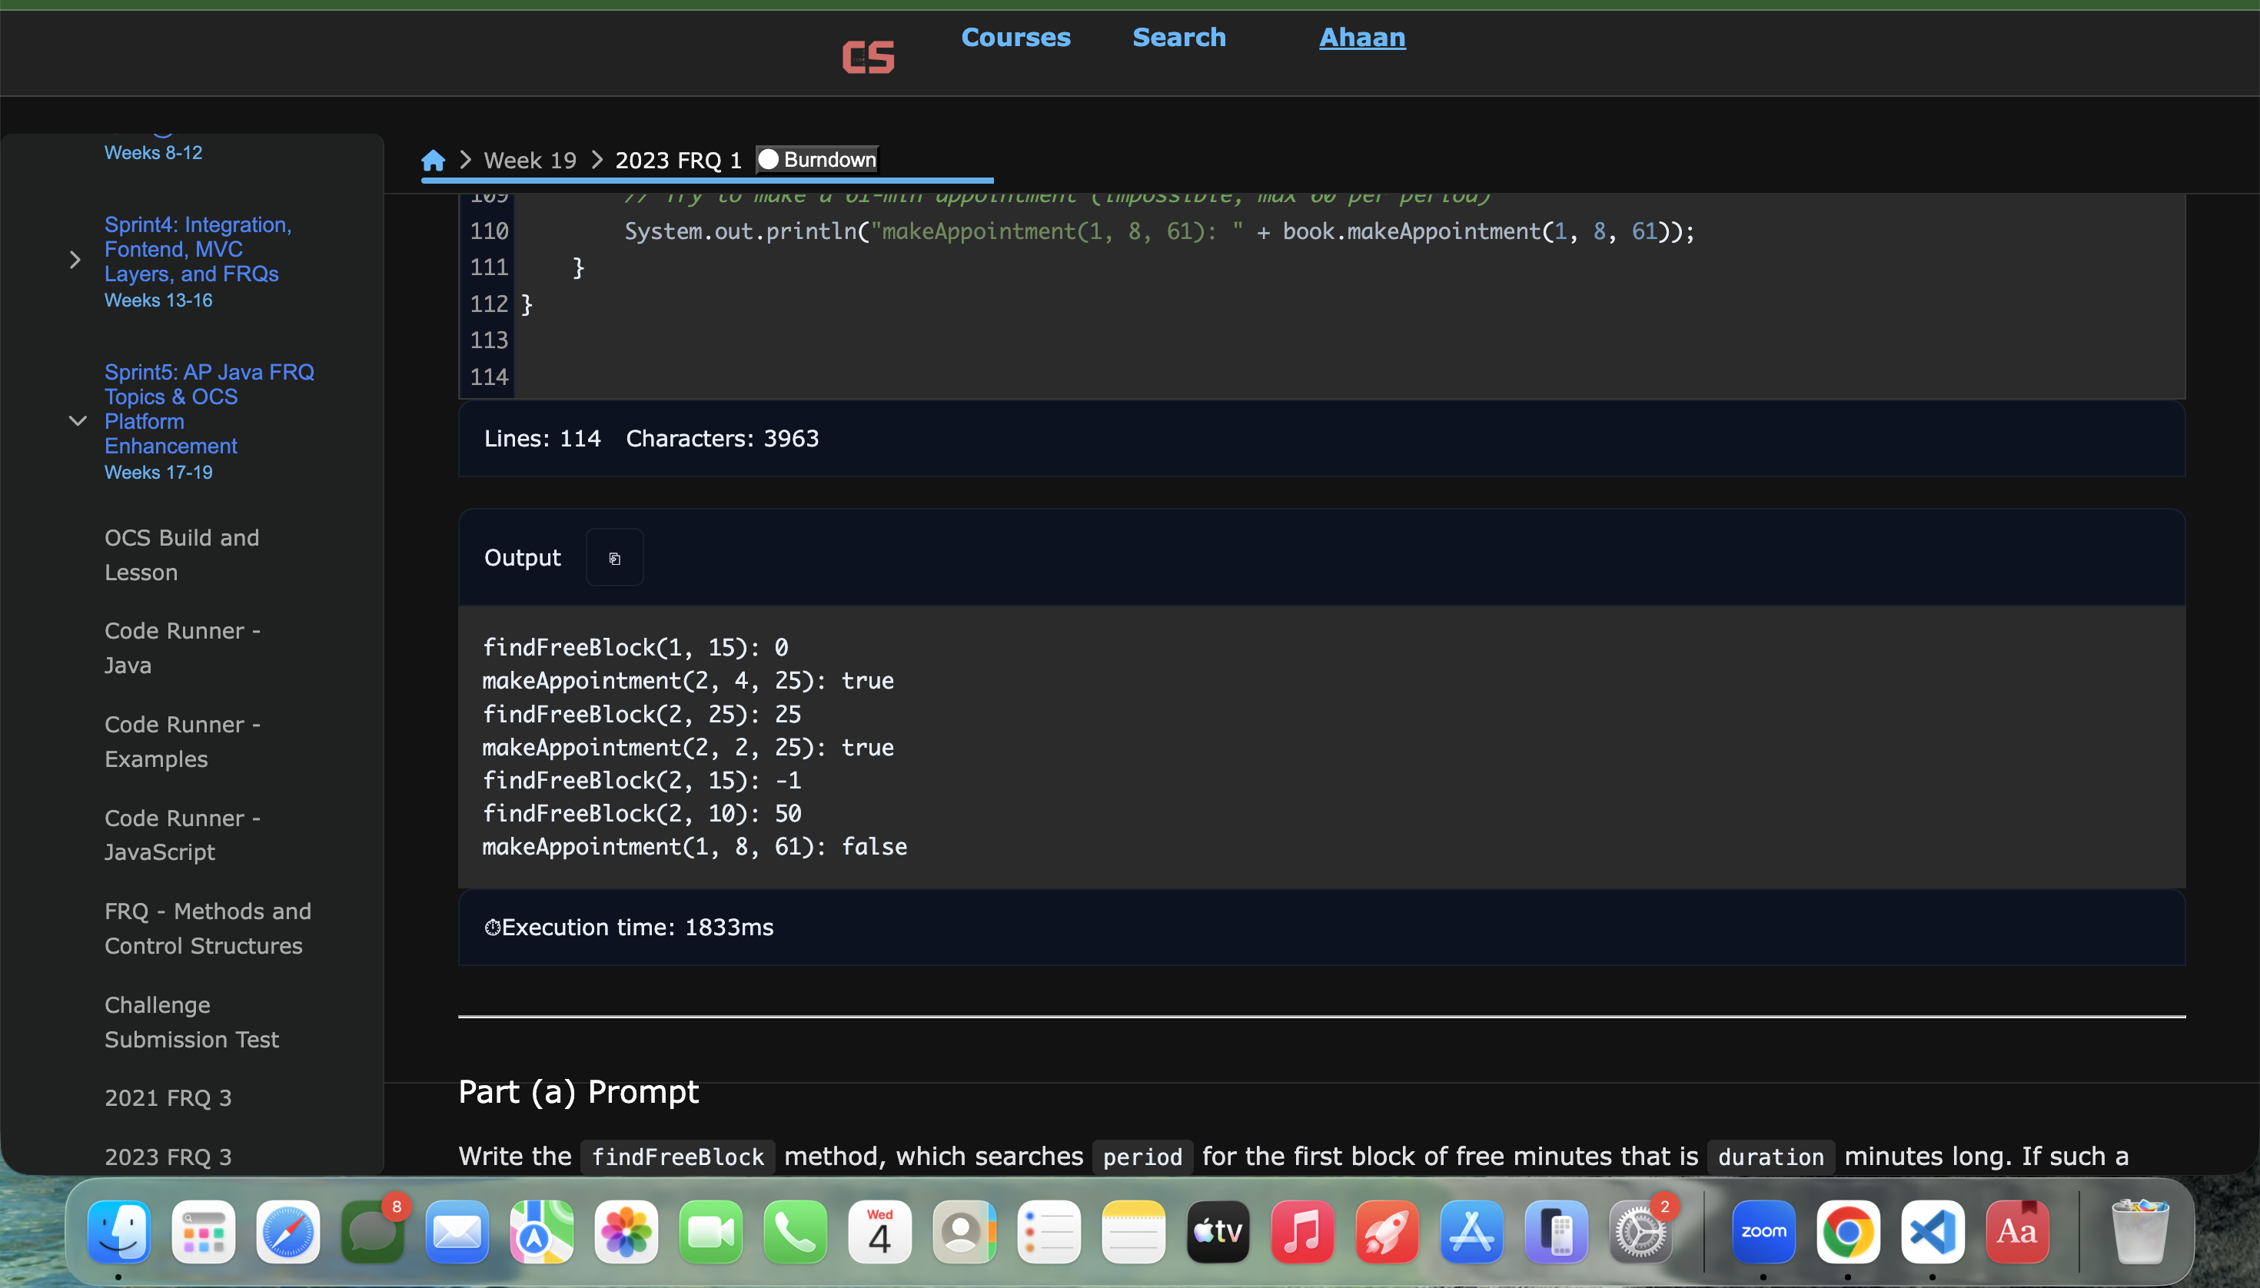Open the Search menu item
The height and width of the screenshot is (1288, 2260).
click(x=1178, y=37)
